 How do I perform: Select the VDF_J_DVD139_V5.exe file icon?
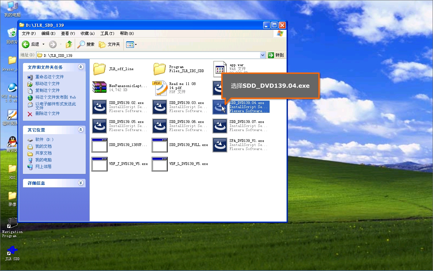click(x=99, y=164)
